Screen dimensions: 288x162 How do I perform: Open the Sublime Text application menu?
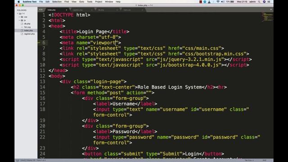30,2
